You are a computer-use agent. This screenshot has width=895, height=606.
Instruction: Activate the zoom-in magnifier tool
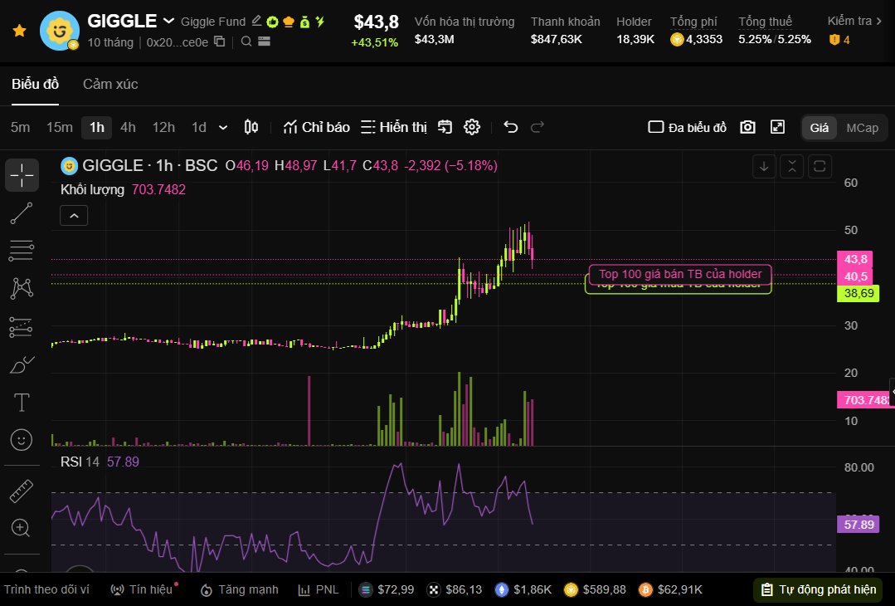(21, 528)
